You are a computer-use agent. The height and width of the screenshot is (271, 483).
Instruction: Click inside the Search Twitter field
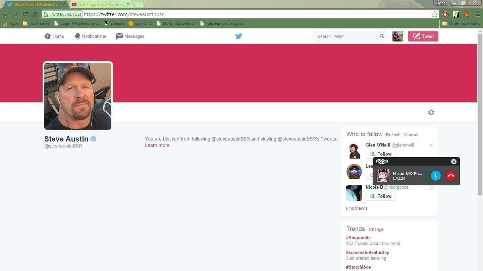[345, 36]
